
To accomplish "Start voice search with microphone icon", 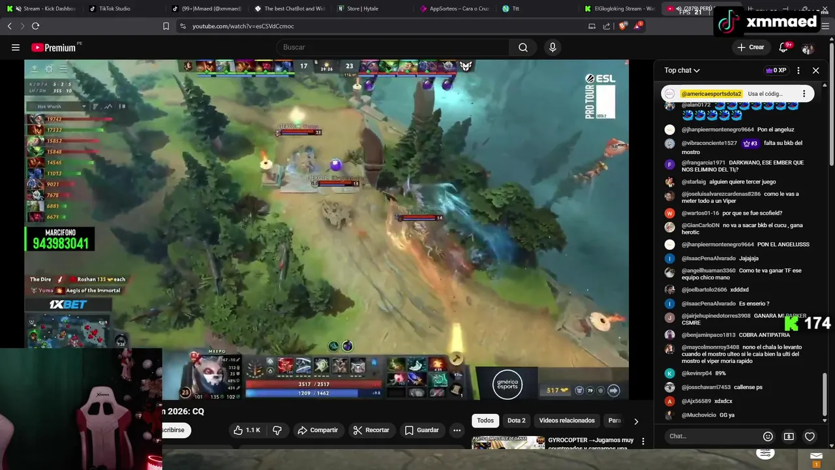I will [x=553, y=47].
